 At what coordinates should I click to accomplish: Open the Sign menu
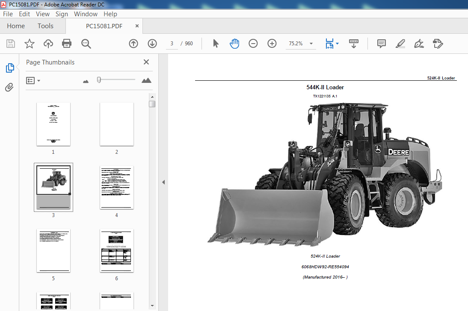tap(62, 14)
